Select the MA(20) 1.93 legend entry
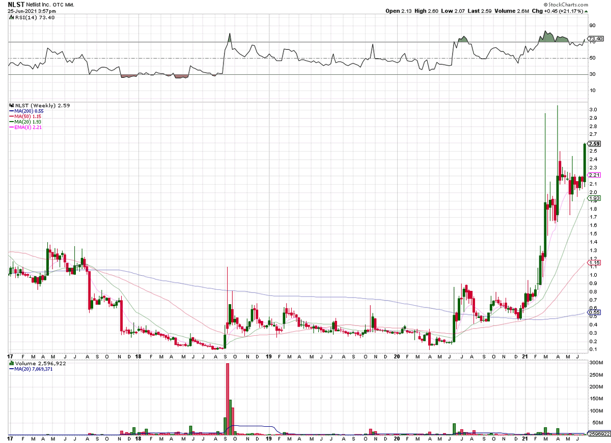611x443 pixels. tap(26, 121)
